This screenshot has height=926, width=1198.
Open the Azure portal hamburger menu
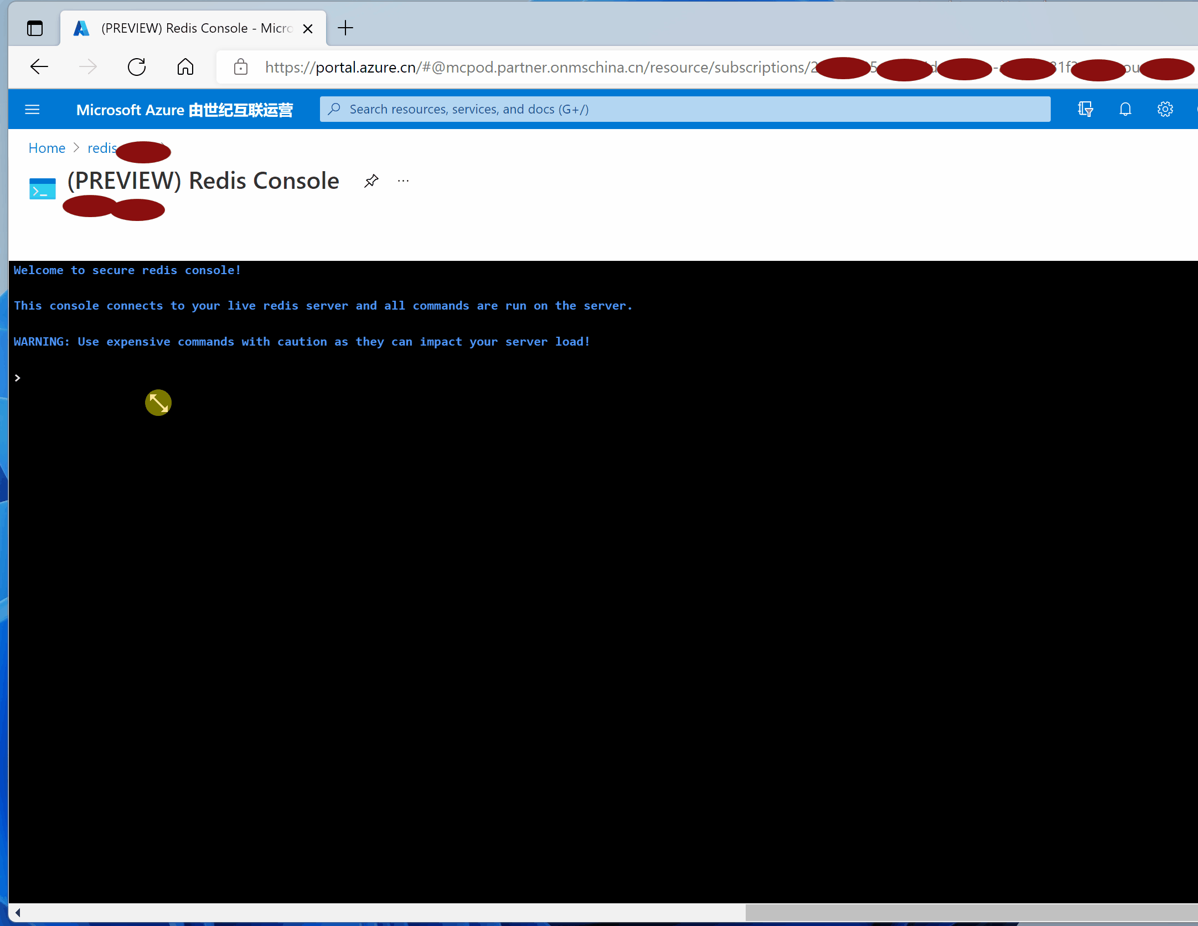[32, 109]
